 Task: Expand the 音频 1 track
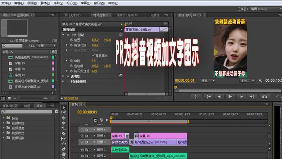point(94,150)
